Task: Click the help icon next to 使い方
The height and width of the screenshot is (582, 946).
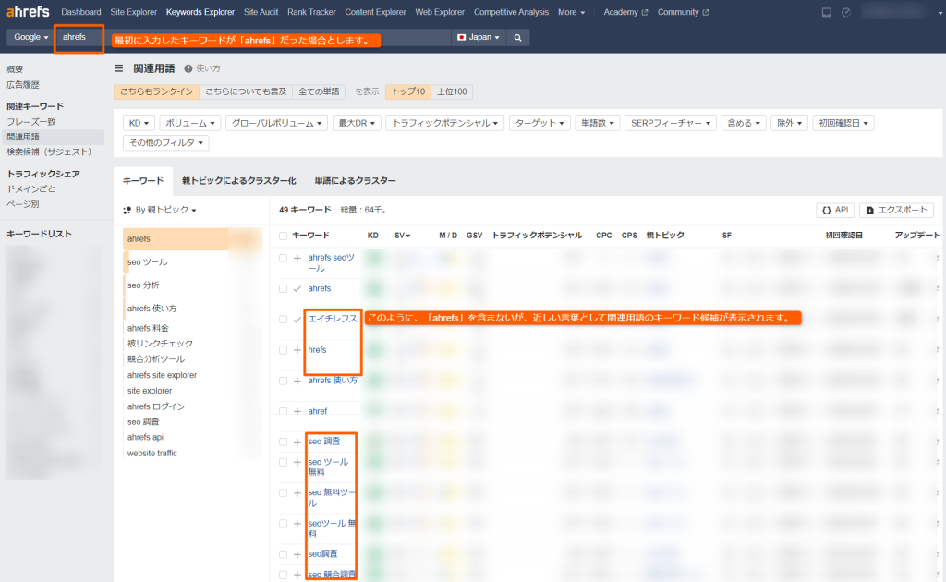Action: point(188,67)
